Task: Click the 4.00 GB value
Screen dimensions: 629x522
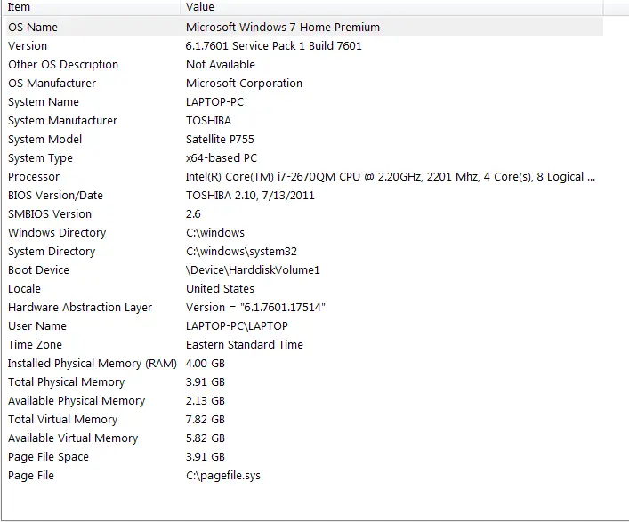Action: tap(205, 363)
